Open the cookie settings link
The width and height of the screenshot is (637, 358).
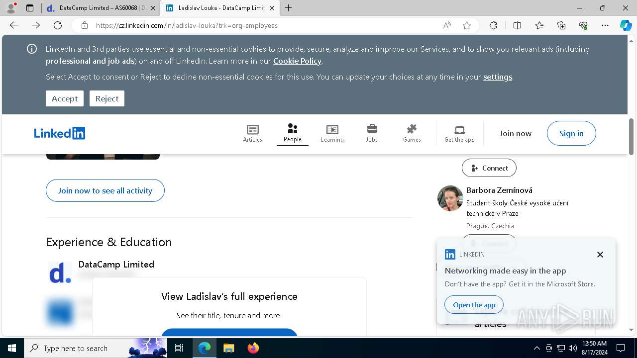coord(498,77)
